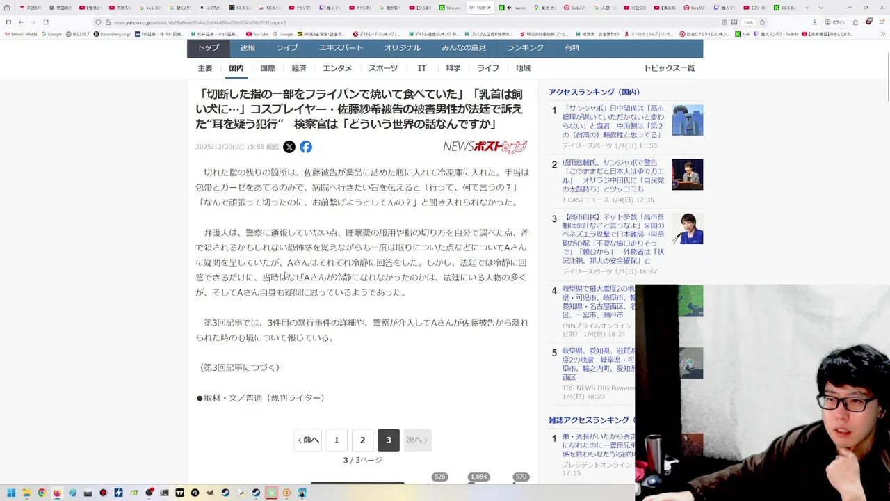This screenshot has height=501, width=890.
Task: Select current page 3 button
Action: point(389,440)
